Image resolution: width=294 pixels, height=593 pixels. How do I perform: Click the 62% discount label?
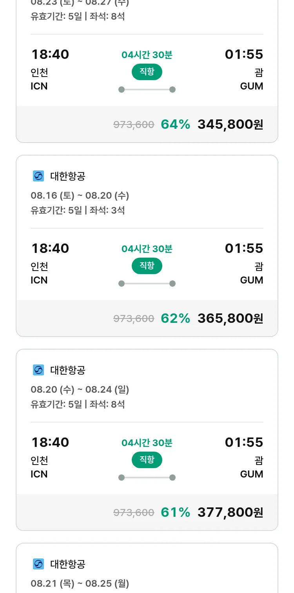pyautogui.click(x=175, y=318)
